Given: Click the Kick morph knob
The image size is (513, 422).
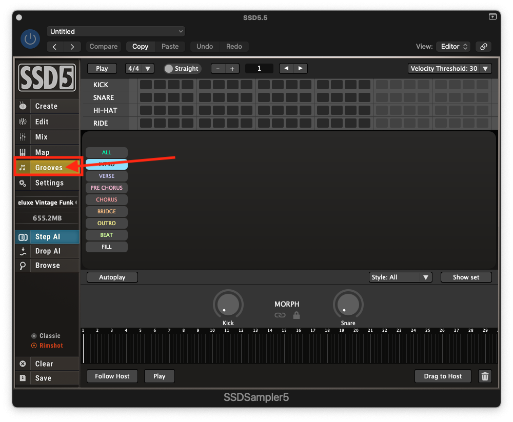Looking at the screenshot, I should 228,304.
